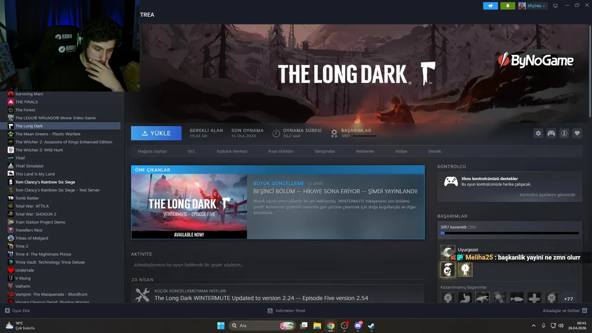Click the controller icon next to settings
Image resolution: width=592 pixels, height=333 pixels.
[551, 133]
